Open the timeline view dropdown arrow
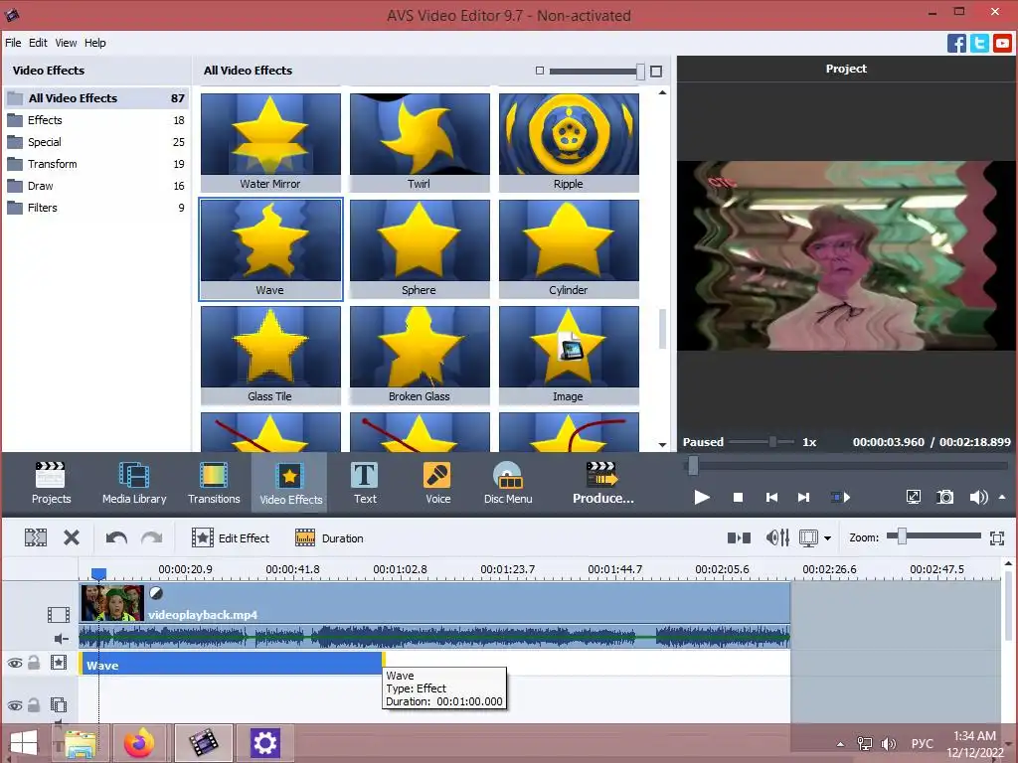1018x763 pixels. tap(827, 538)
